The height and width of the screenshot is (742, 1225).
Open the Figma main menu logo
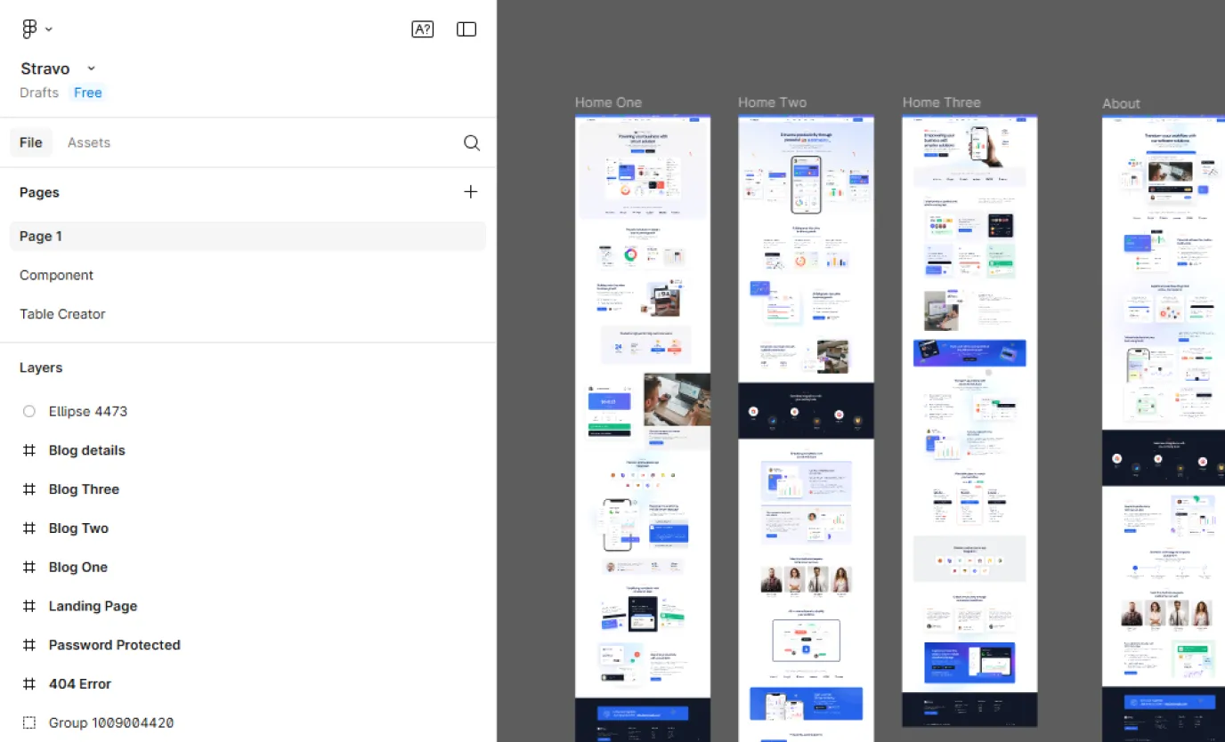[x=29, y=29]
